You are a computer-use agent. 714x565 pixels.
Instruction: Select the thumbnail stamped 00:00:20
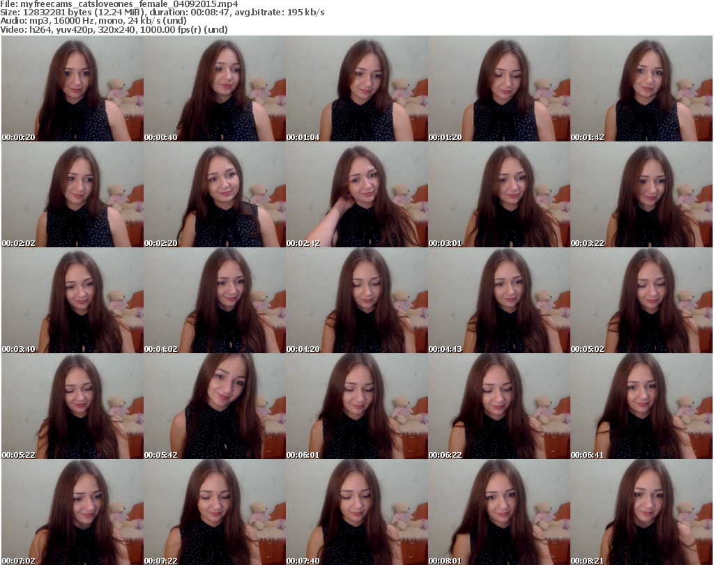[x=73, y=88]
